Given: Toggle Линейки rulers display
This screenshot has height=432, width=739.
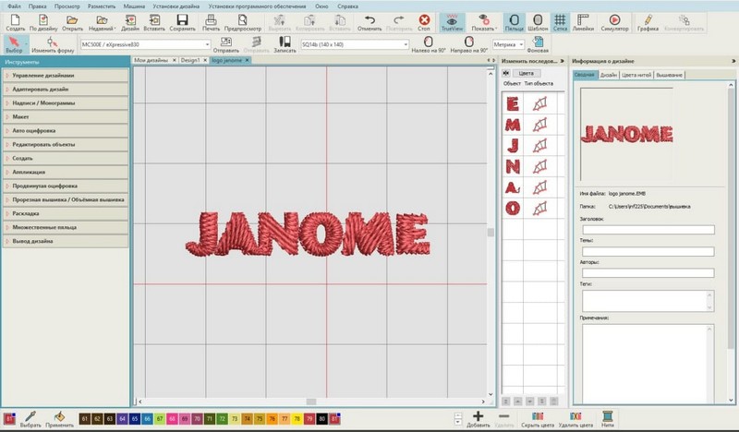Looking at the screenshot, I should 583,22.
